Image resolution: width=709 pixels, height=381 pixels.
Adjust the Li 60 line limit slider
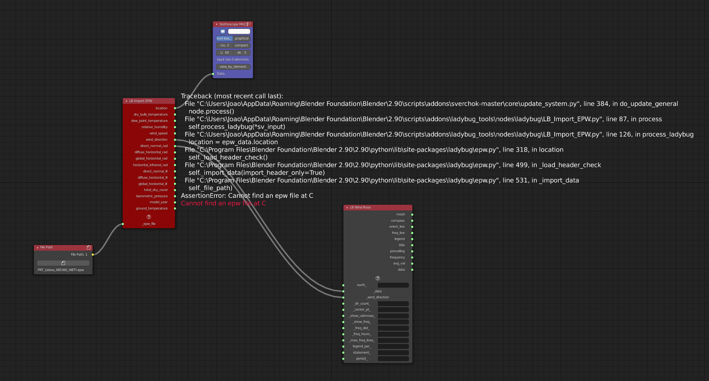(224, 52)
